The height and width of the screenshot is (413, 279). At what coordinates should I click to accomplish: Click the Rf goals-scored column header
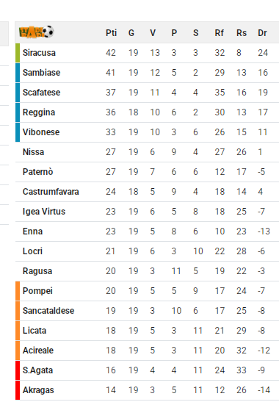[220, 33]
